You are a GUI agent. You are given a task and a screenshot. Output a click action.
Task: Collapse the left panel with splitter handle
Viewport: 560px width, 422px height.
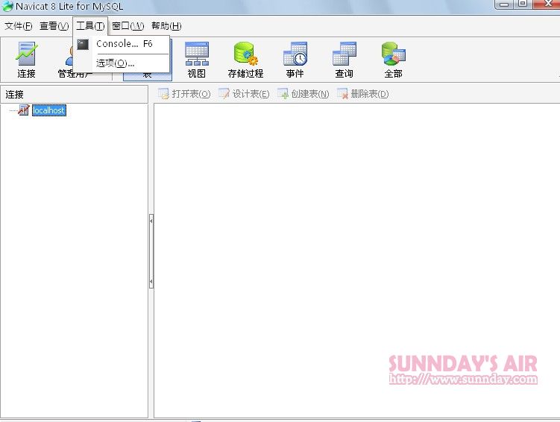click(151, 251)
